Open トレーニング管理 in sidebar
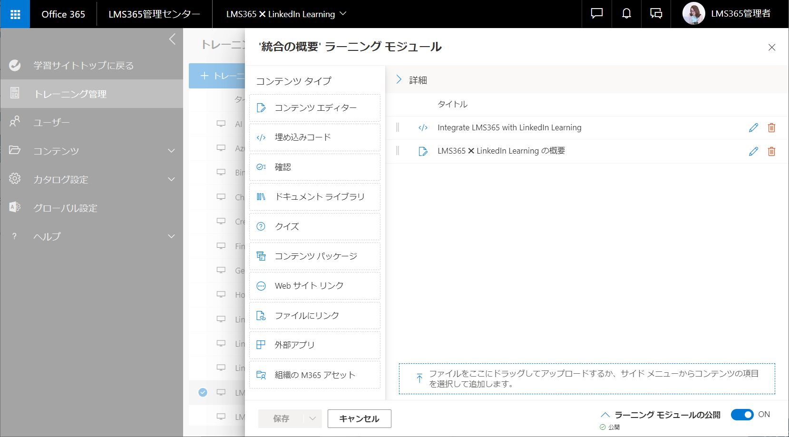789x437 pixels. 70,94
